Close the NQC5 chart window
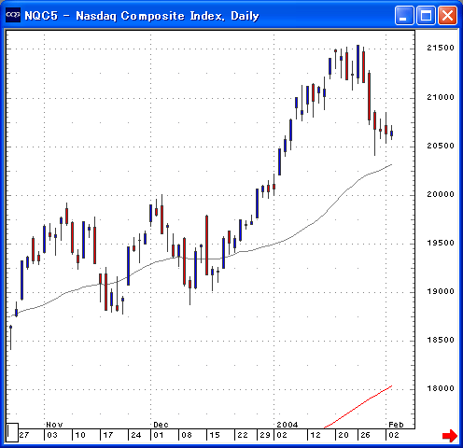The image size is (463, 448). 447,15
